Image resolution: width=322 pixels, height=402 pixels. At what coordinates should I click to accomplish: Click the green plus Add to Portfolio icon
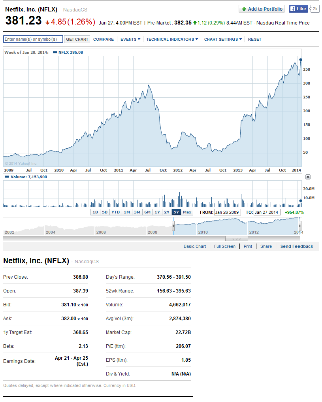[244, 9]
